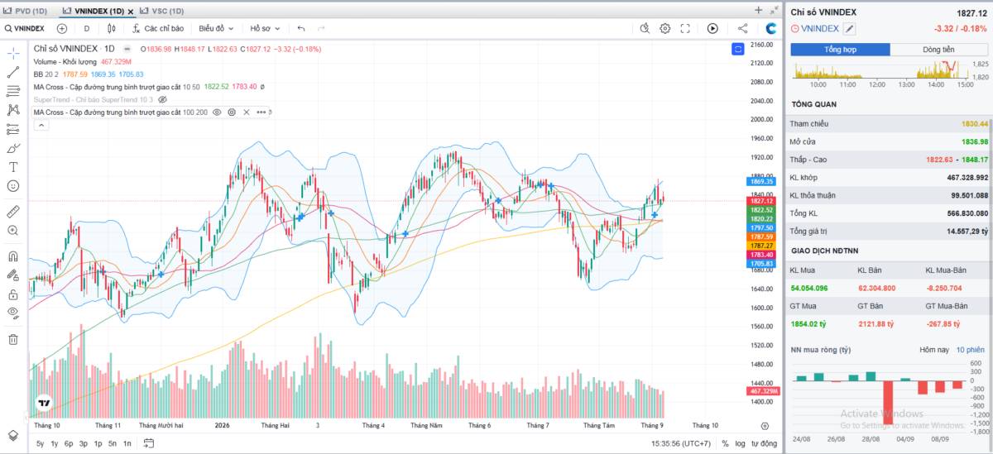Toggle visibility of MA Cross 100 200
This screenshot has height=454, width=993.
(217, 112)
